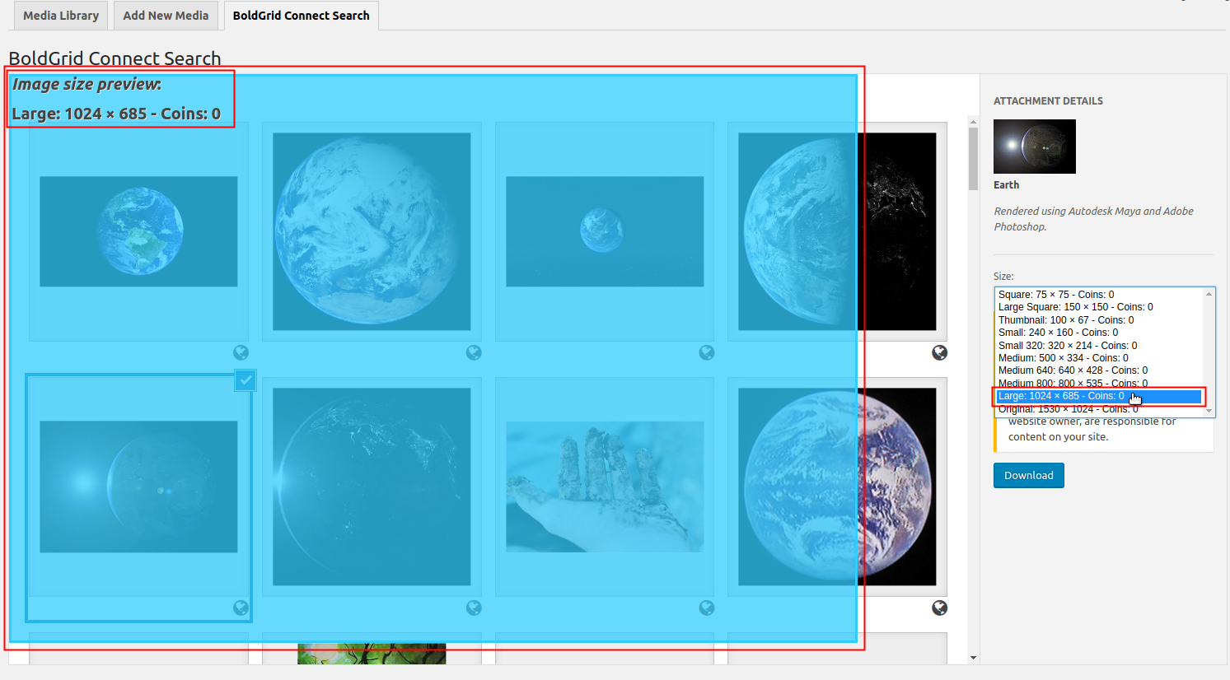Viewport: 1230px width, 680px height.
Task: Select 'Medium: 500 × 334' in Size list
Action: pyautogui.click(x=1063, y=358)
